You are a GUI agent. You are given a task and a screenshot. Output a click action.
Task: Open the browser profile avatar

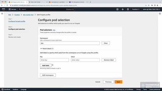point(157,5)
